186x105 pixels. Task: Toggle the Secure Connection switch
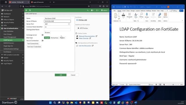[42, 41]
